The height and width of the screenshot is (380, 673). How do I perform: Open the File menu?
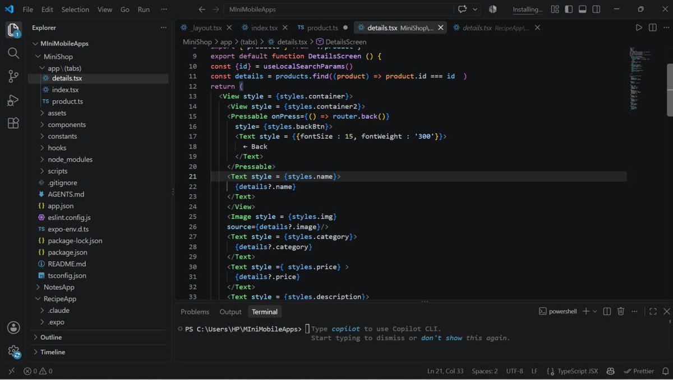click(x=28, y=10)
